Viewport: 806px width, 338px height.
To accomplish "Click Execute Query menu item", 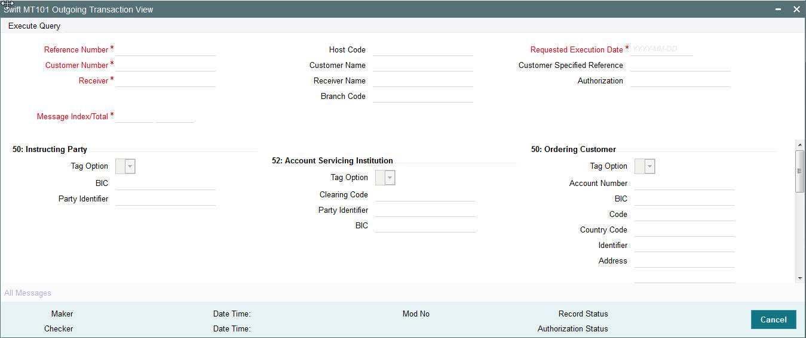I will coord(34,26).
